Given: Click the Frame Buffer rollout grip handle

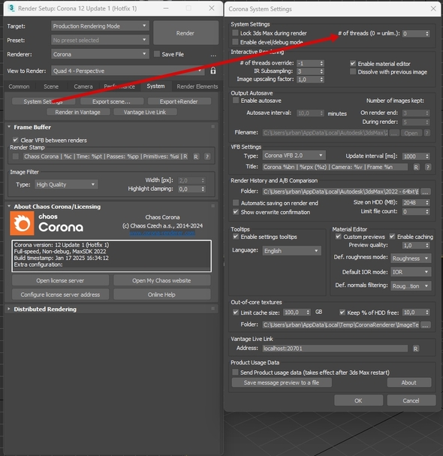Looking at the screenshot, I should pos(212,126).
